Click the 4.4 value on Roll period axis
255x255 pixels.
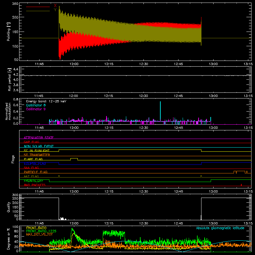tap(16, 69)
